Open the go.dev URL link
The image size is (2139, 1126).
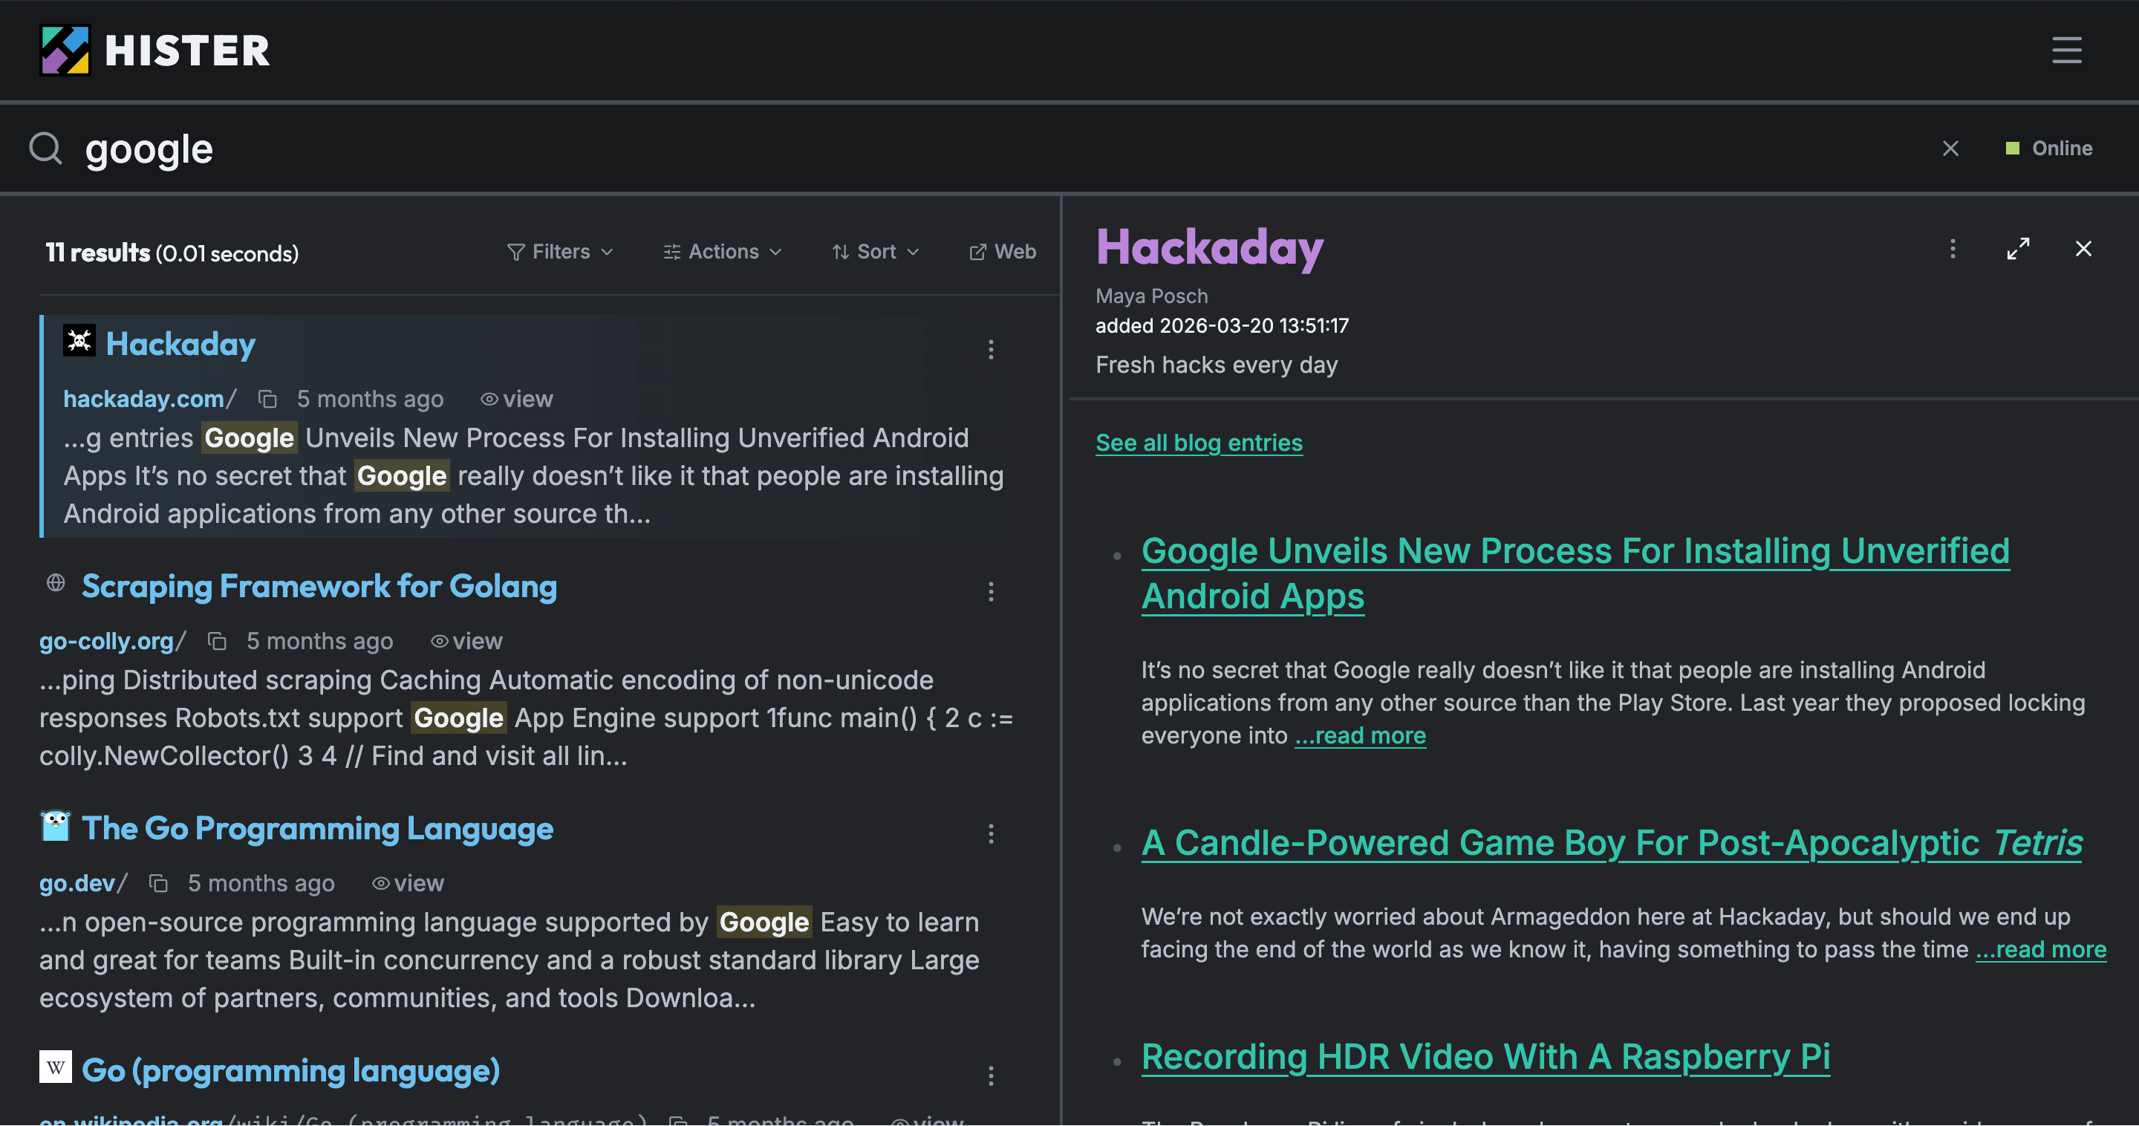(83, 884)
